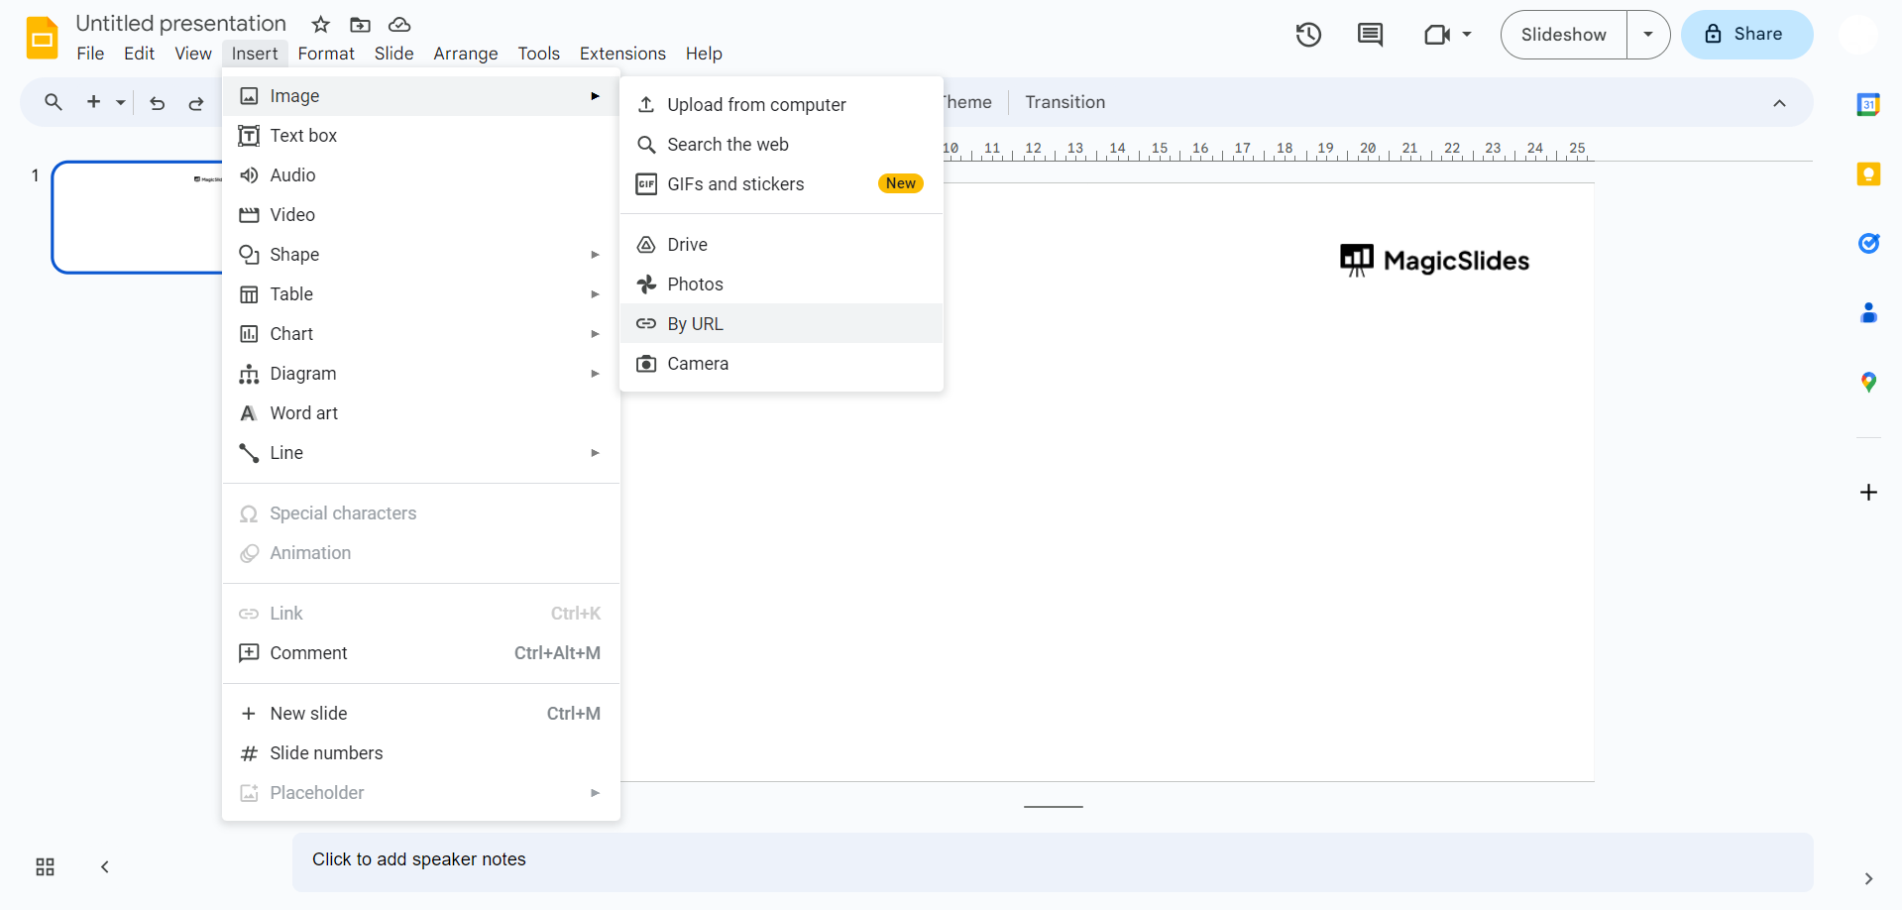Open Google Maps side panel icon
This screenshot has width=1902, height=910.
(1868, 383)
